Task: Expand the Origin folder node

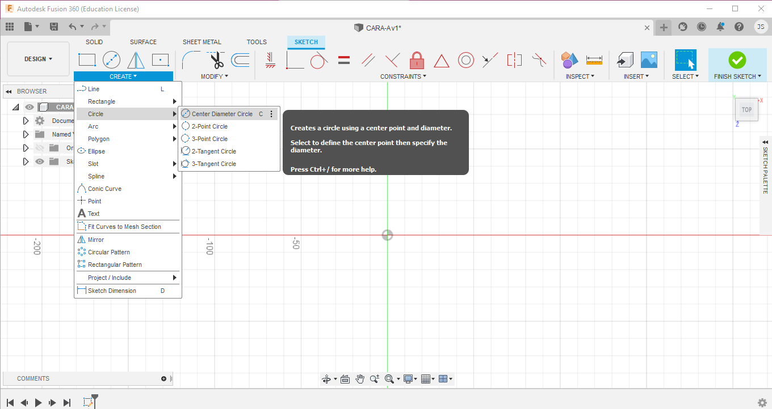Action: coord(26,148)
